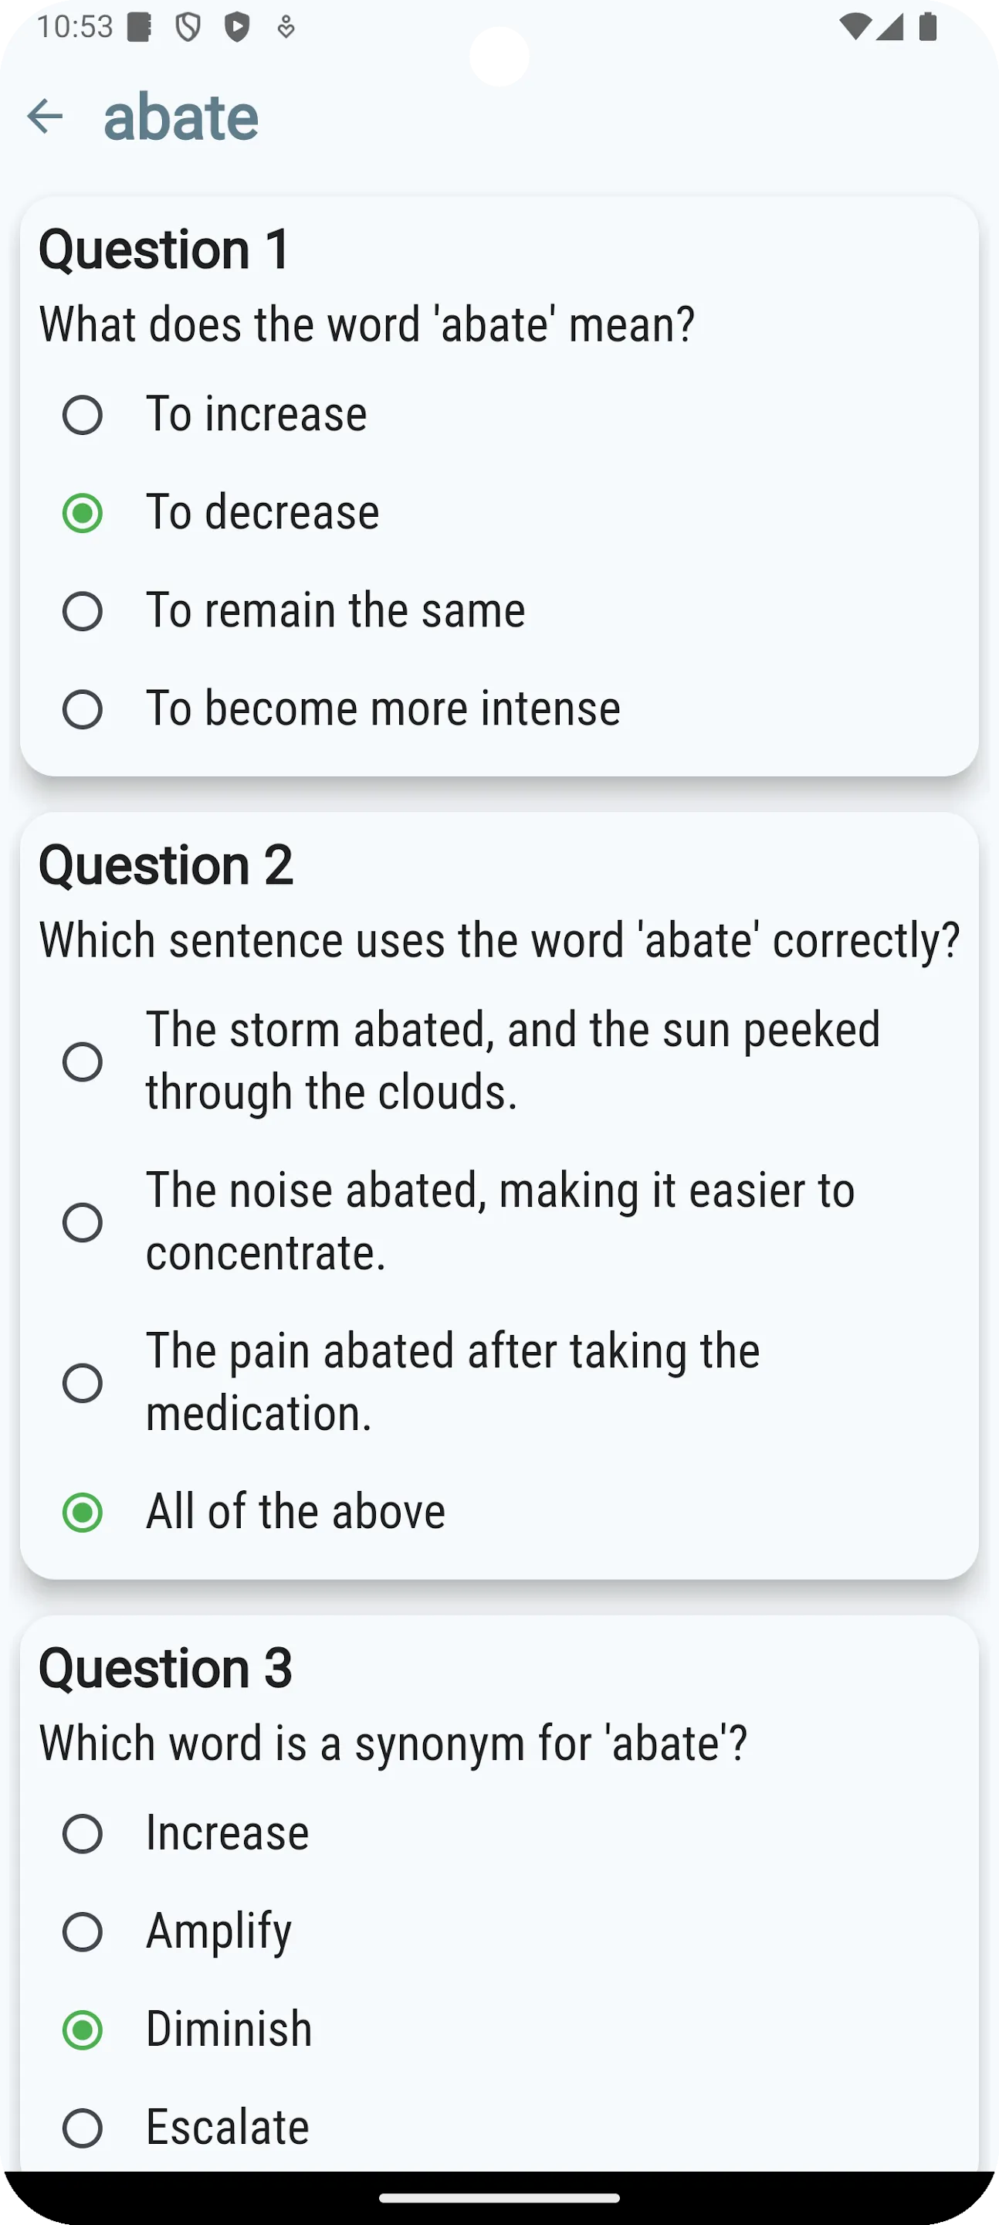Select 'All of the above' option
Image resolution: width=999 pixels, height=2225 pixels.
[499, 1513]
